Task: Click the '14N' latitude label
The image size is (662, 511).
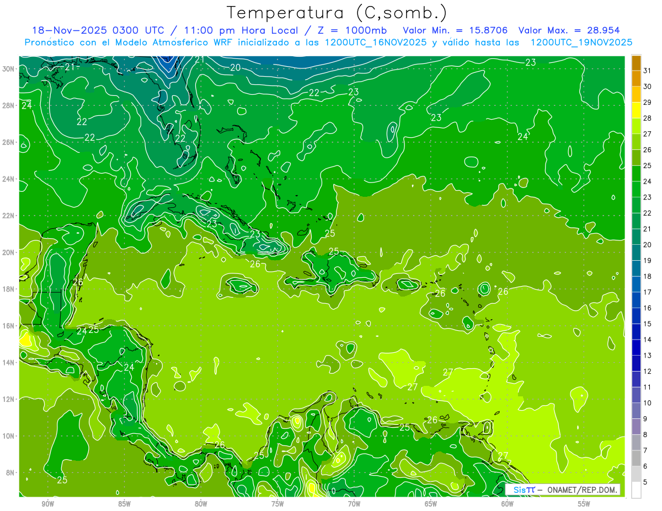Action: tap(8, 363)
